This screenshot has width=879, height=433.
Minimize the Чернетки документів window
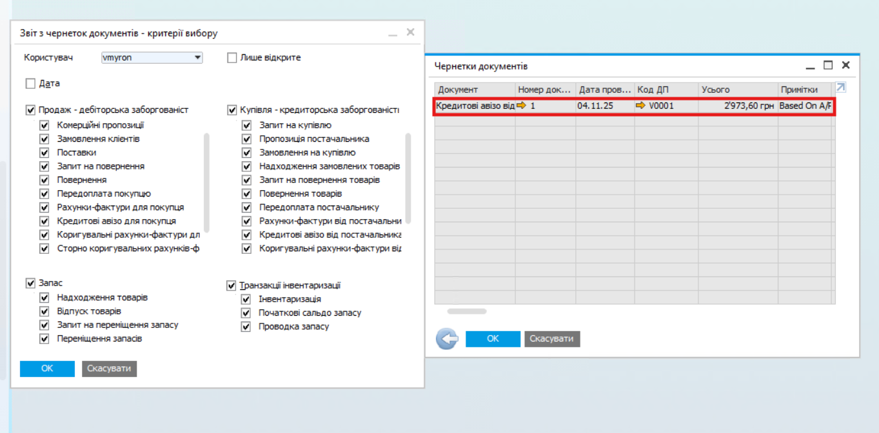811,66
